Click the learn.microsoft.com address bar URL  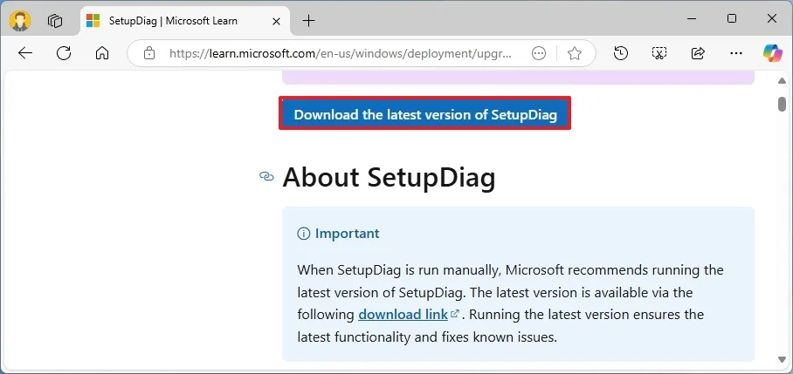coord(341,53)
